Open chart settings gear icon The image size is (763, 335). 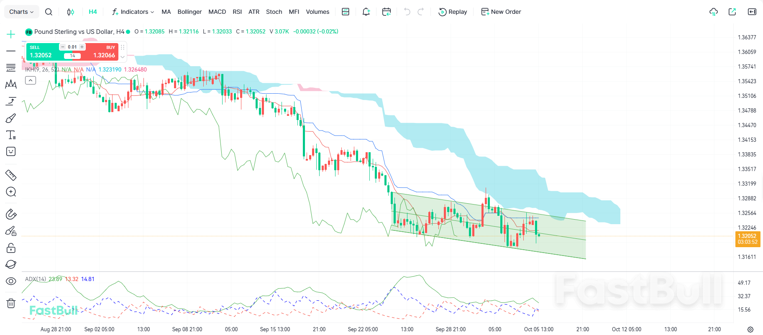coord(750,330)
